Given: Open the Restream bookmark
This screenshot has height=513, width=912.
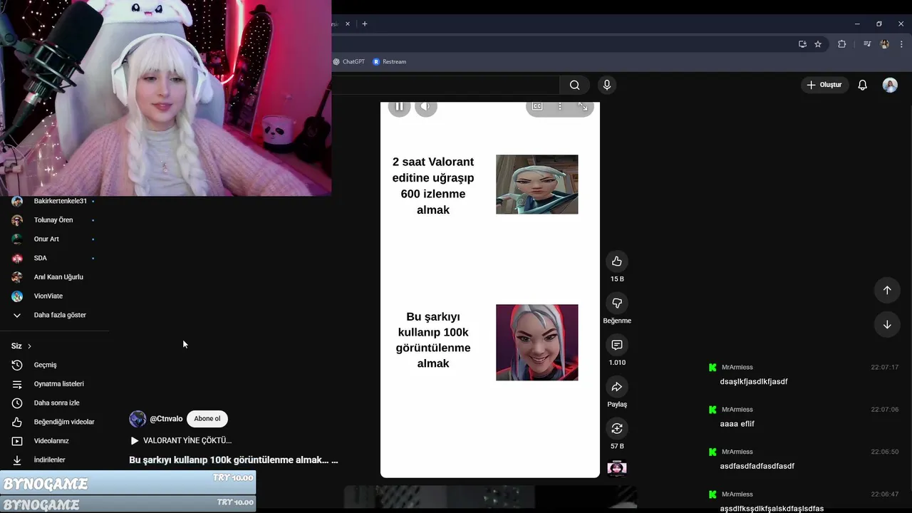Looking at the screenshot, I should [x=390, y=62].
